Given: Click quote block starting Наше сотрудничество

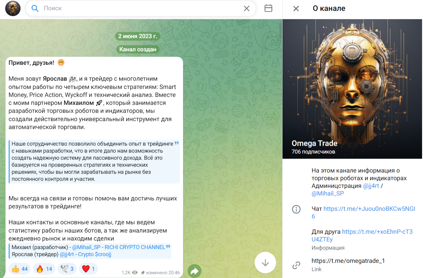Looking at the screenshot, I should coord(94,161).
